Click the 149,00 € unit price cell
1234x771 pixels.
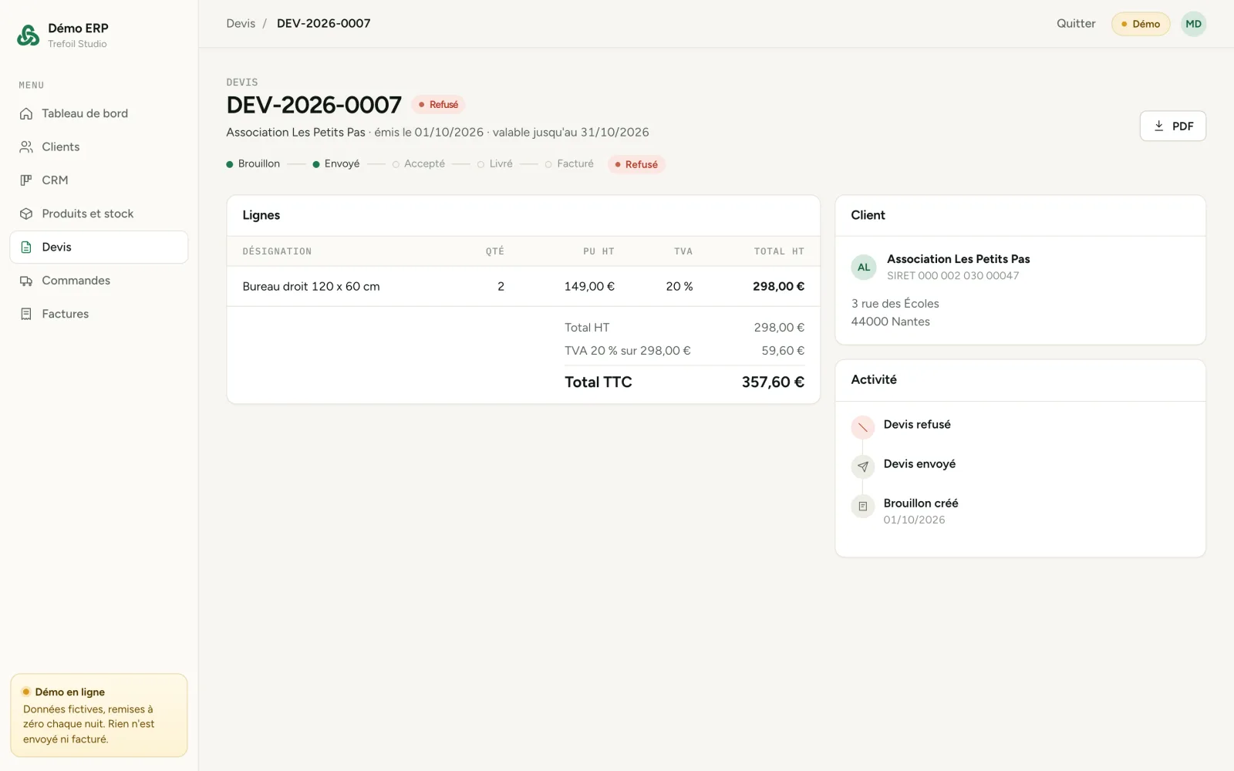tap(589, 286)
